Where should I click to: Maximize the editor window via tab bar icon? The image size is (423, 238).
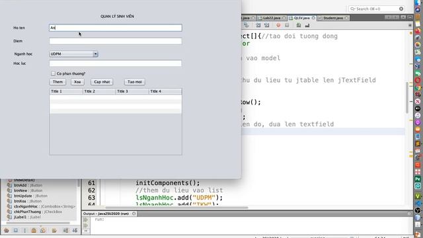coord(410,18)
